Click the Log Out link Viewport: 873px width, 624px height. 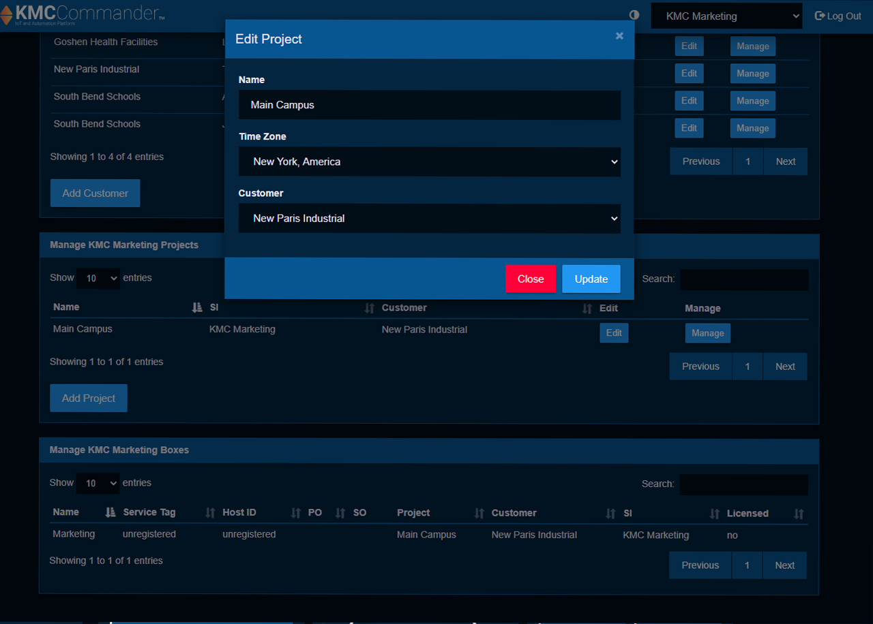click(838, 16)
